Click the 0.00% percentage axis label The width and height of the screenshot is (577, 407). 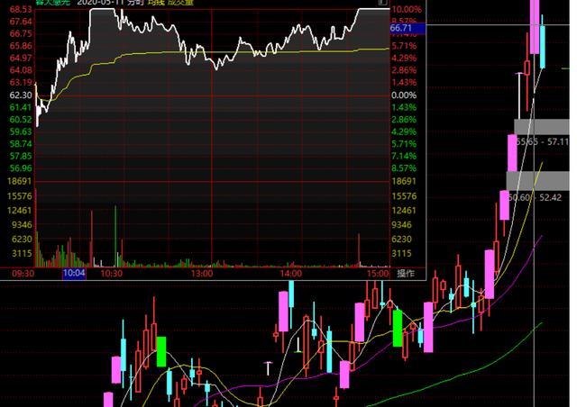[404, 95]
